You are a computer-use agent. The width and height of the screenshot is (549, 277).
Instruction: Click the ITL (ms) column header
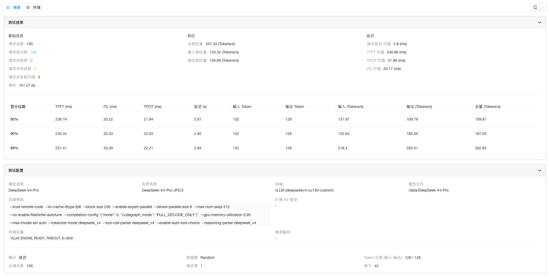[x=110, y=107]
